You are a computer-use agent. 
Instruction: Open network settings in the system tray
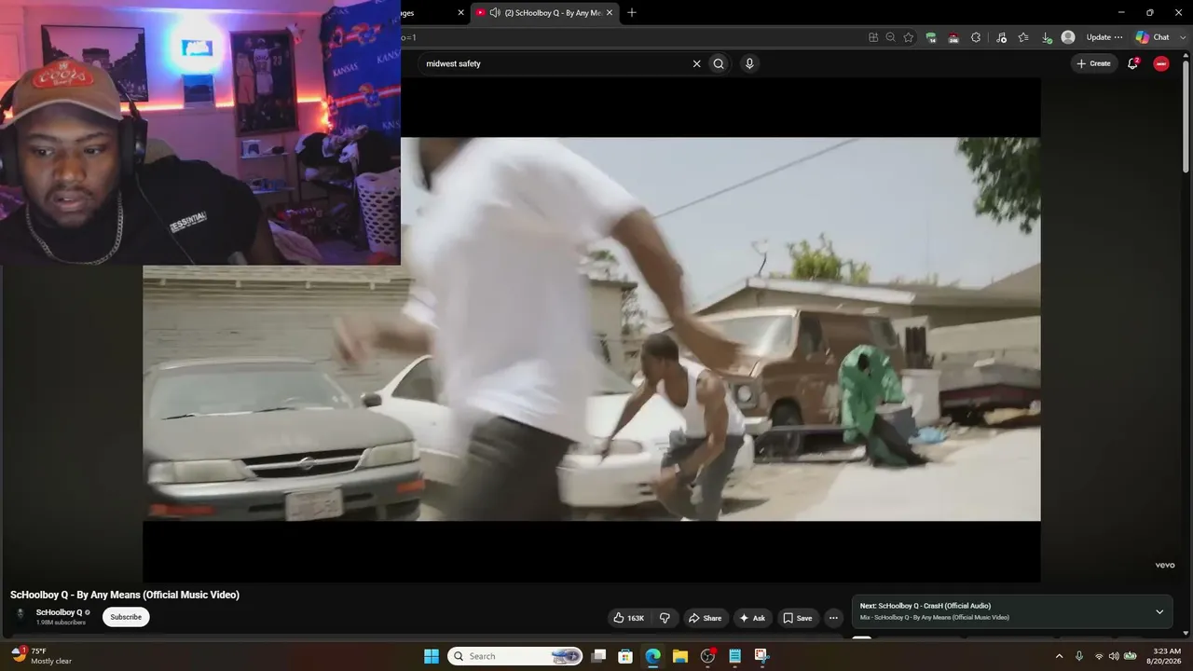pyautogui.click(x=1099, y=656)
